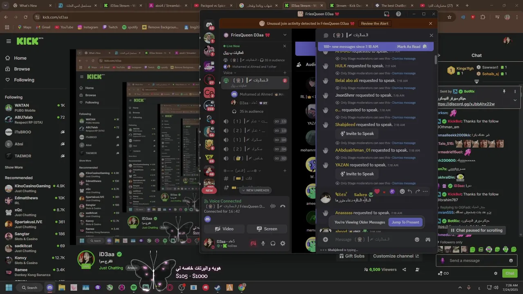523x294 pixels.
Task: Show hidden system tray icons
Action: (460, 287)
